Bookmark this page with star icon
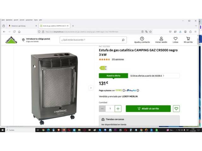 coord(150,32)
